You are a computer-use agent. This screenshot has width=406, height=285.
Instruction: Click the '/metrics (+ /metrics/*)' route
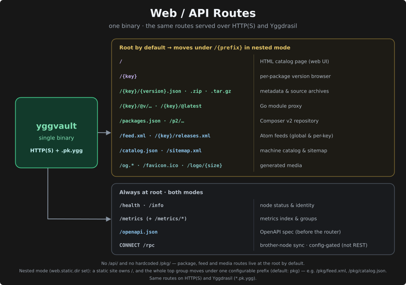tap(153, 219)
